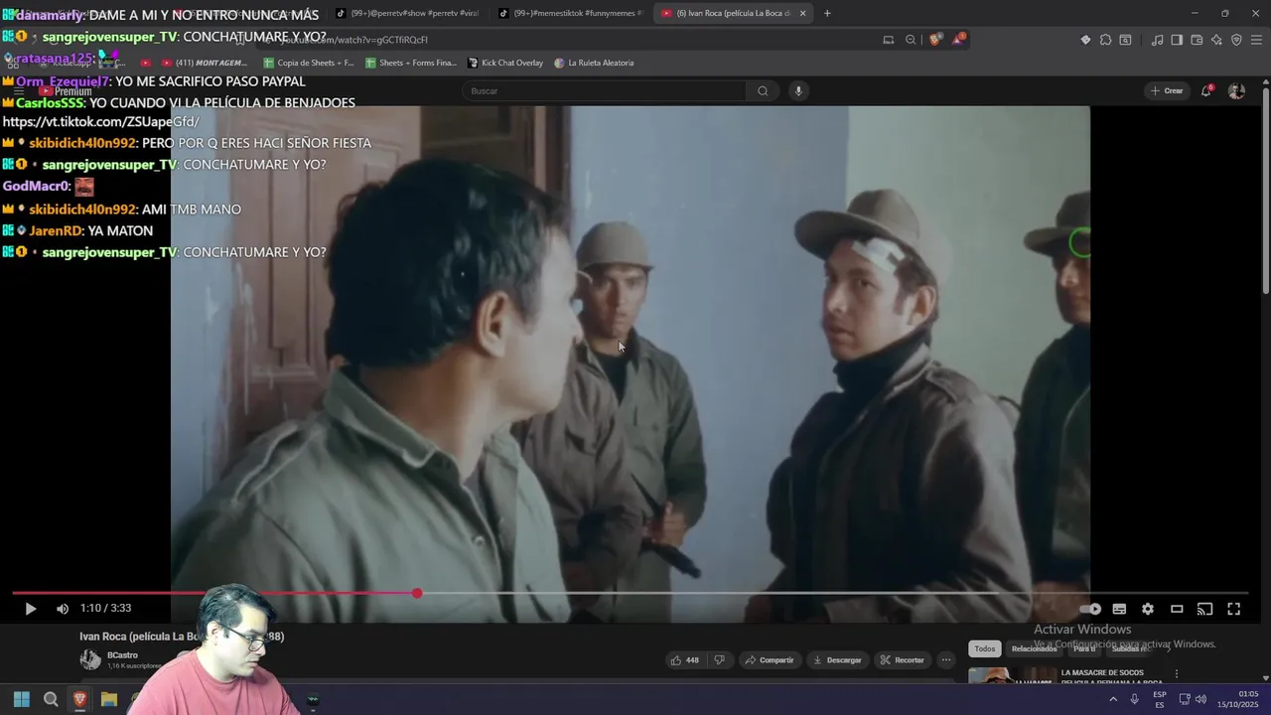The image size is (1271, 715).
Task: Open YouTube notifications bell
Action: click(1206, 91)
